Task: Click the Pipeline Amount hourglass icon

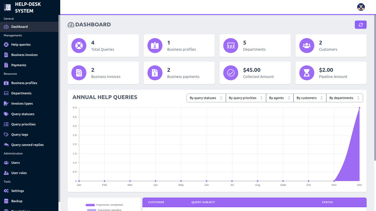Action: pyautogui.click(x=307, y=73)
